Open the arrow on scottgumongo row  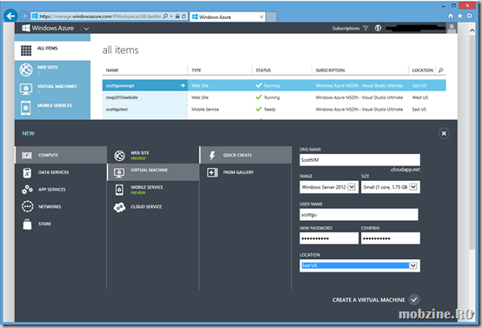[183, 85]
